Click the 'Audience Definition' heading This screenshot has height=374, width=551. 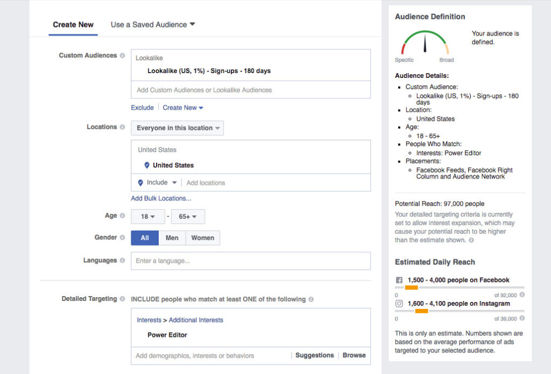(x=430, y=17)
